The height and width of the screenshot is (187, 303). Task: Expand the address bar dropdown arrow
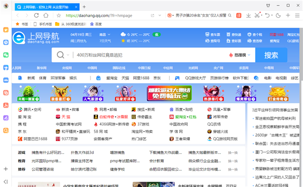coord(160,16)
